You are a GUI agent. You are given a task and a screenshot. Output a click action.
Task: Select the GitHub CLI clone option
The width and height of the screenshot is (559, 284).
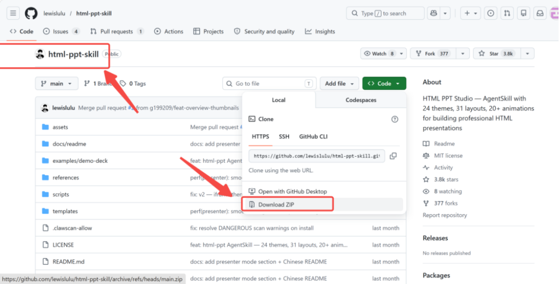pos(313,137)
